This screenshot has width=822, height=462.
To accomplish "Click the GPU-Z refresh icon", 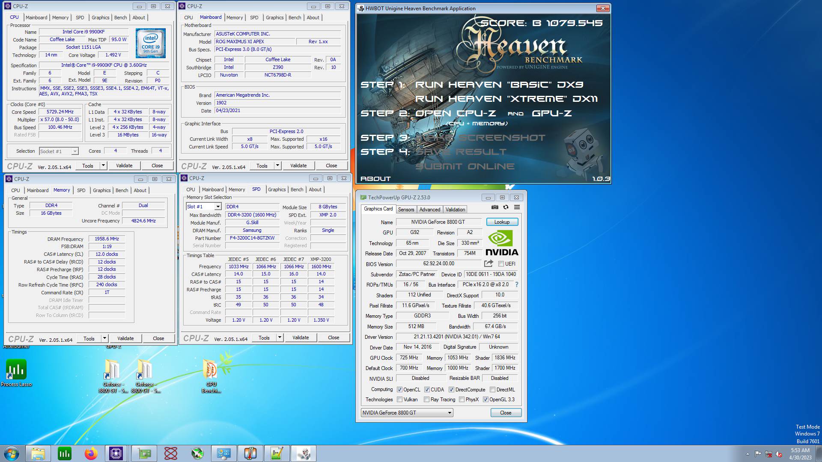I will [x=506, y=207].
